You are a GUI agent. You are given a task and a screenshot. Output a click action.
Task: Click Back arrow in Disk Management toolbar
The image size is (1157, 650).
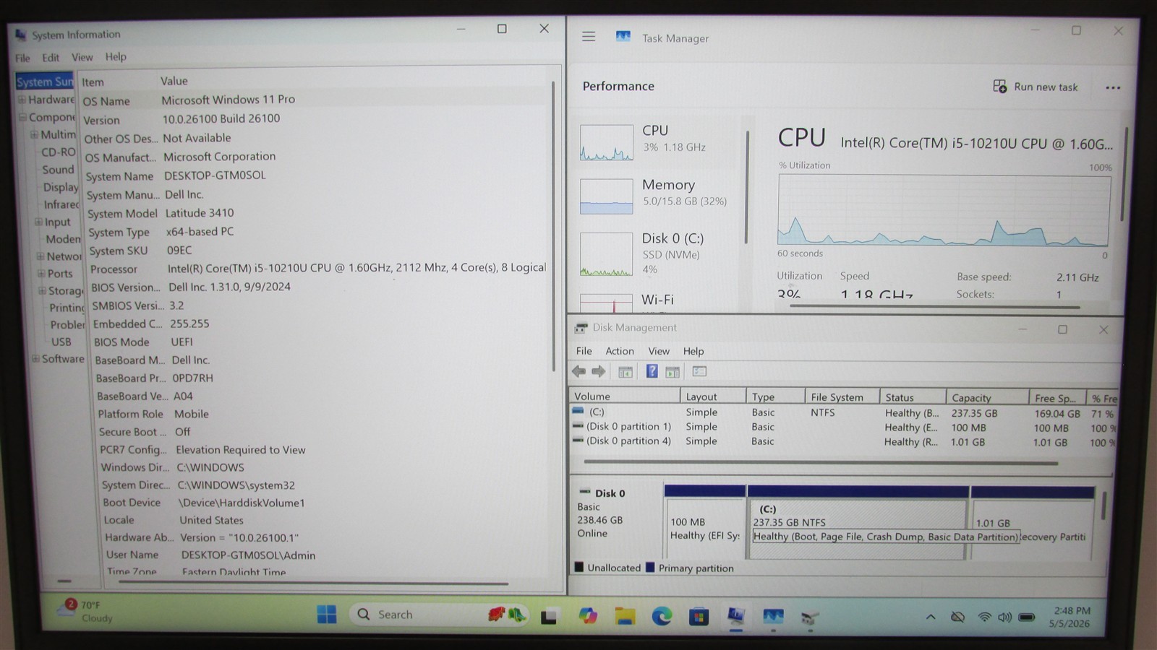(x=578, y=371)
